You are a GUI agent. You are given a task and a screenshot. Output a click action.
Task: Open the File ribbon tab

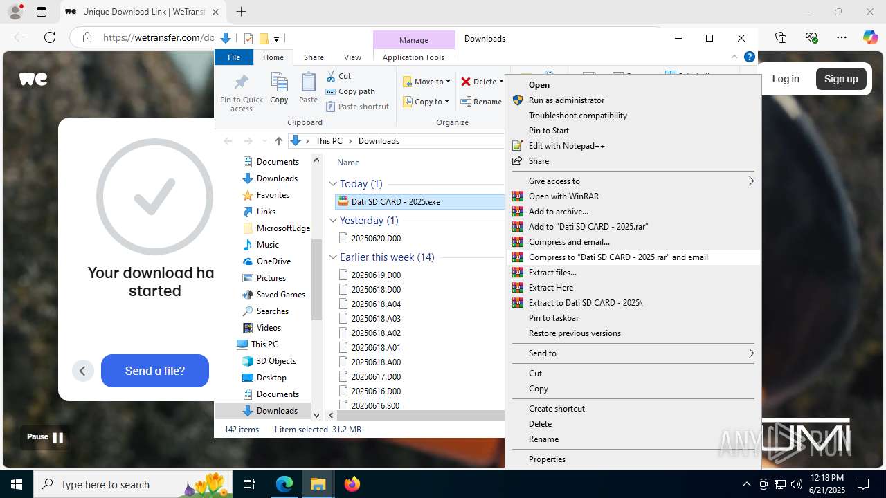click(x=234, y=57)
